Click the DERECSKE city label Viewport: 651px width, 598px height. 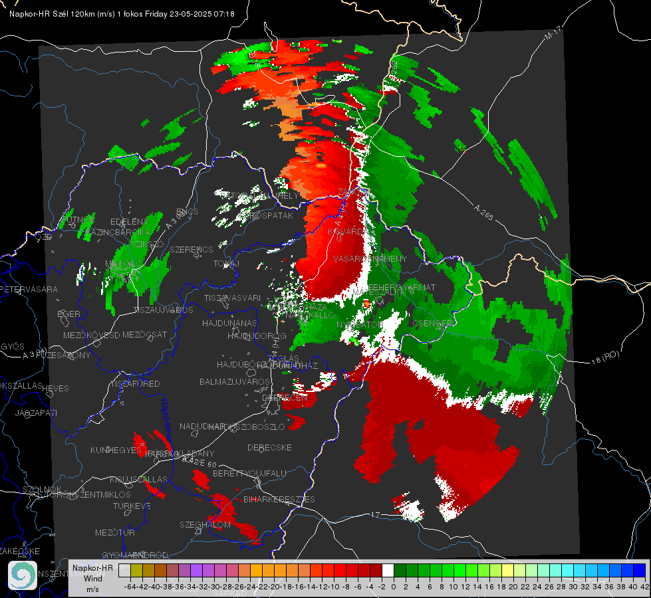point(269,447)
